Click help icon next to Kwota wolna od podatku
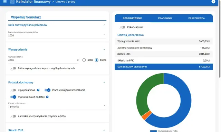This screenshot has height=132, width=221. tap(47, 97)
